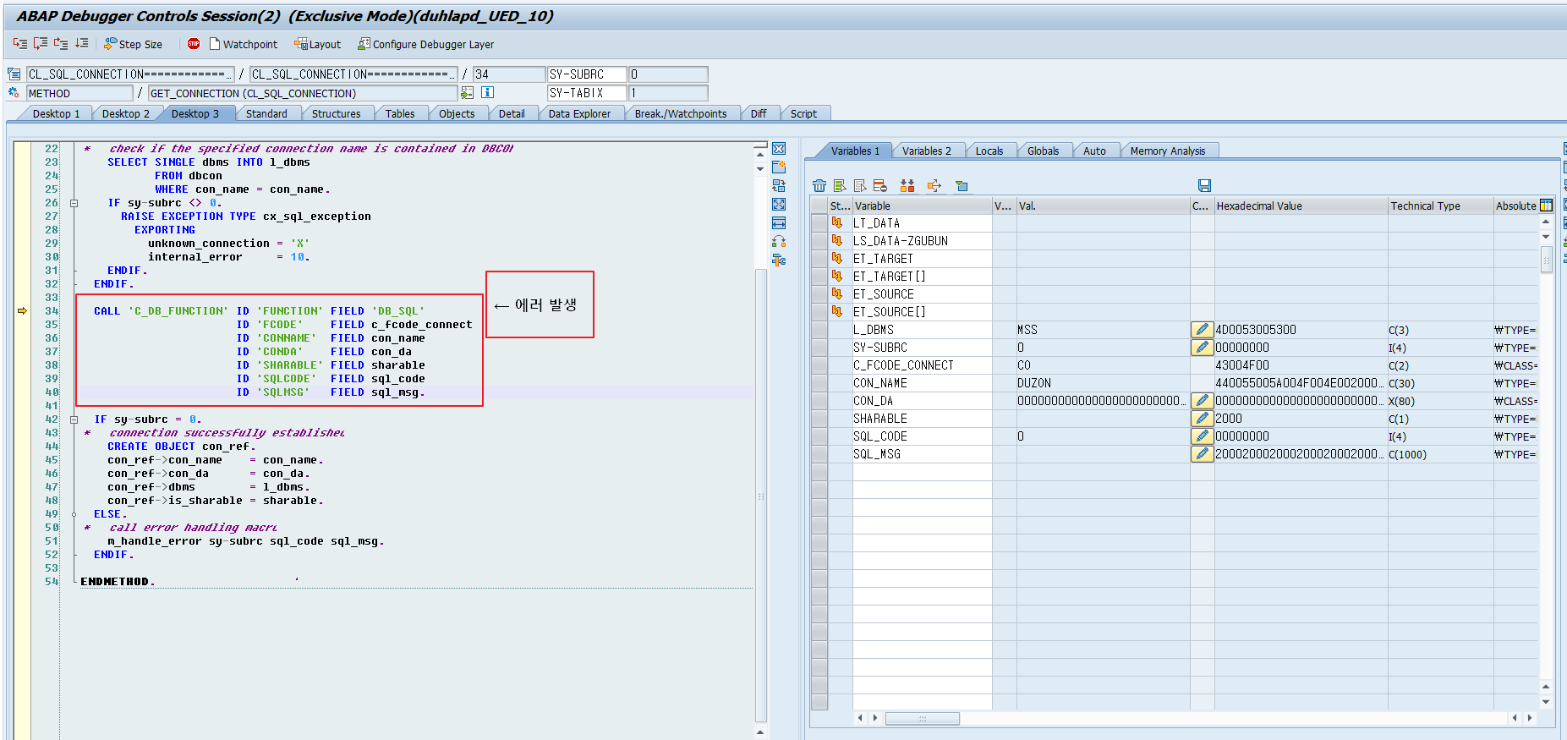Select the row marker for ET_TARGET
The width and height of the screenshot is (1567, 740).
pos(819,258)
